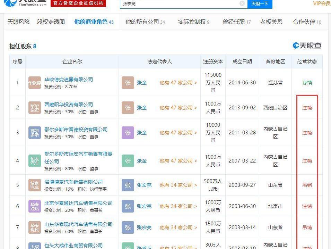Open the 曾经任职 17 tab
The image size is (331, 249).
pyautogui.click(x=237, y=22)
